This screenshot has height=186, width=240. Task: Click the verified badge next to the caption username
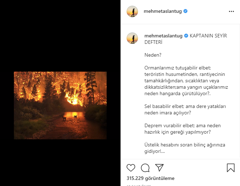tap(186, 36)
